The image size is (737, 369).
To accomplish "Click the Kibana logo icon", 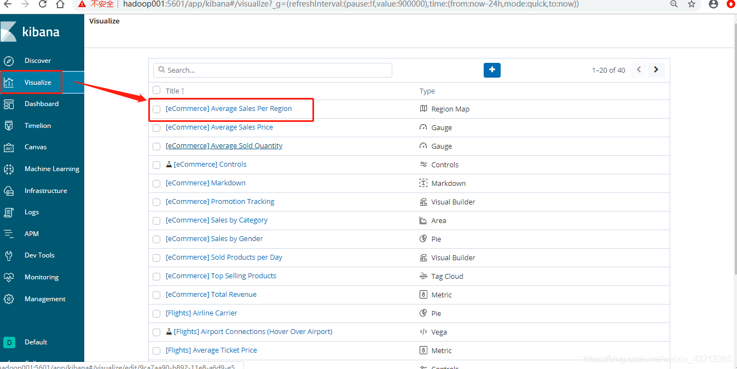I will [x=9, y=32].
